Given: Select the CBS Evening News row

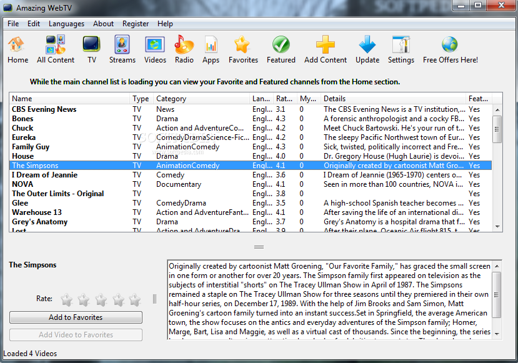Looking at the screenshot, I should (251, 109).
